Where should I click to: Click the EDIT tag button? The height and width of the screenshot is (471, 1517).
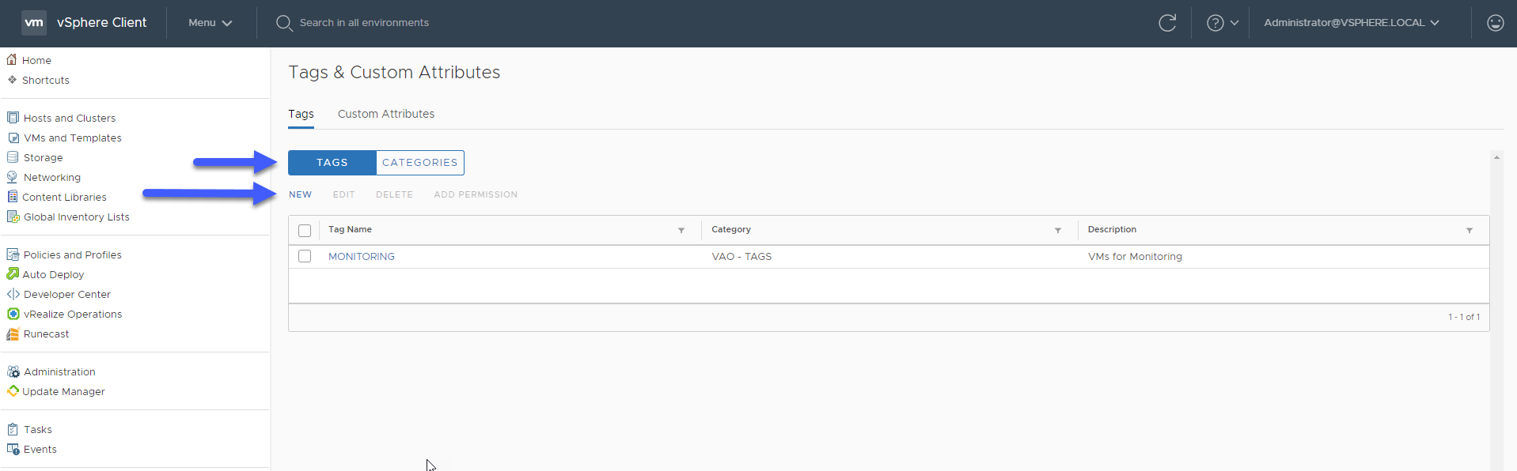(x=343, y=194)
